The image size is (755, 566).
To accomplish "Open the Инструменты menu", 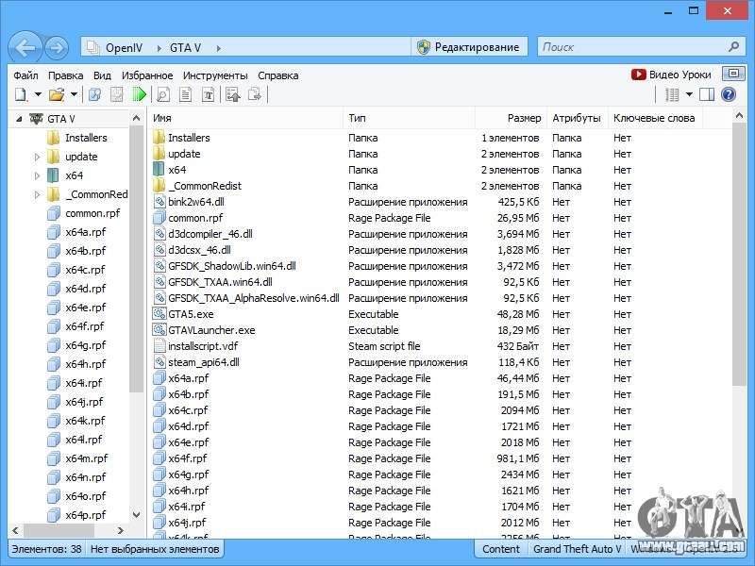I will (x=215, y=75).
